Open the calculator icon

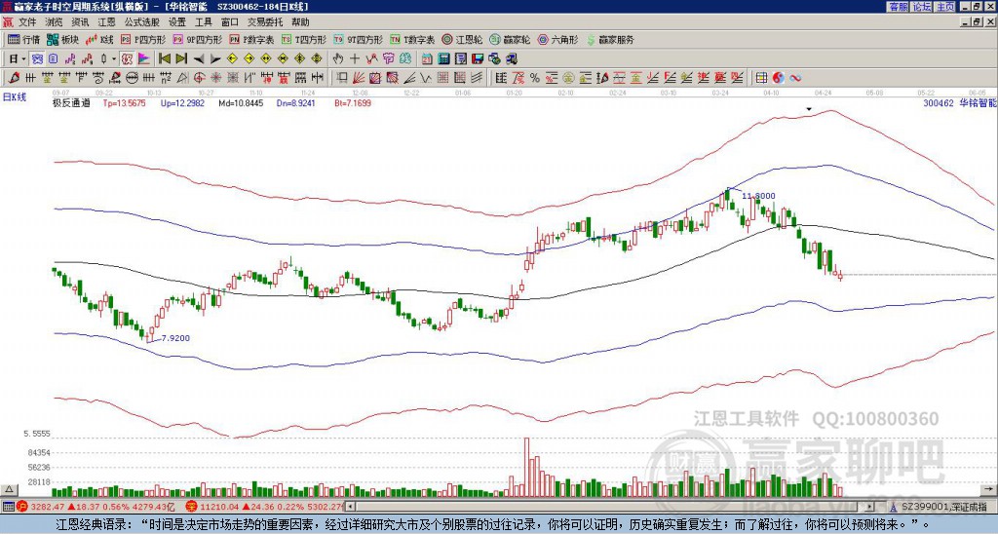(444, 59)
